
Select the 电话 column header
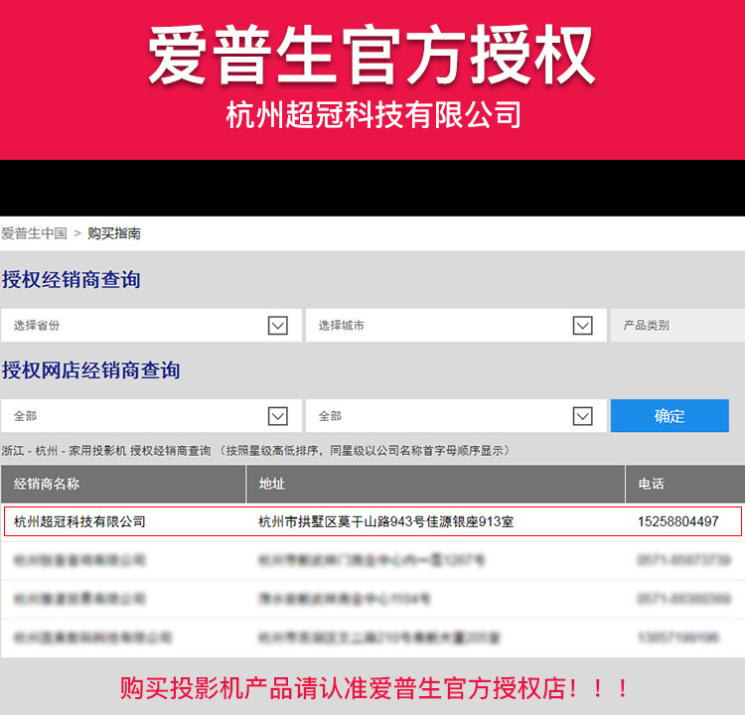[x=685, y=484]
